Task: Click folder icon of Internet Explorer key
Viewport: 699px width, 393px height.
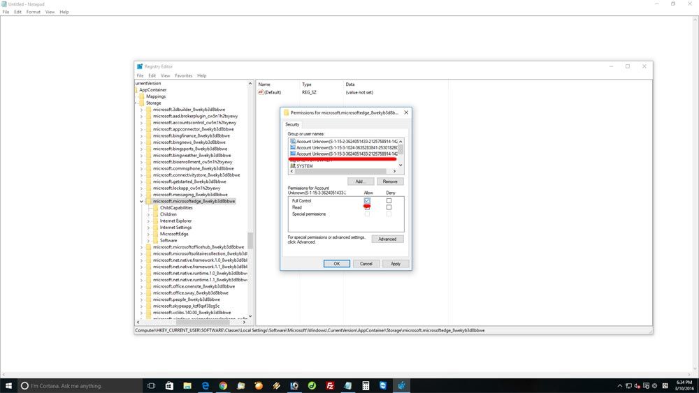Action: (x=156, y=221)
